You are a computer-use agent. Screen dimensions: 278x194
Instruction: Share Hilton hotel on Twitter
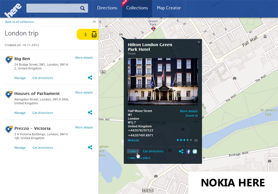195,151
